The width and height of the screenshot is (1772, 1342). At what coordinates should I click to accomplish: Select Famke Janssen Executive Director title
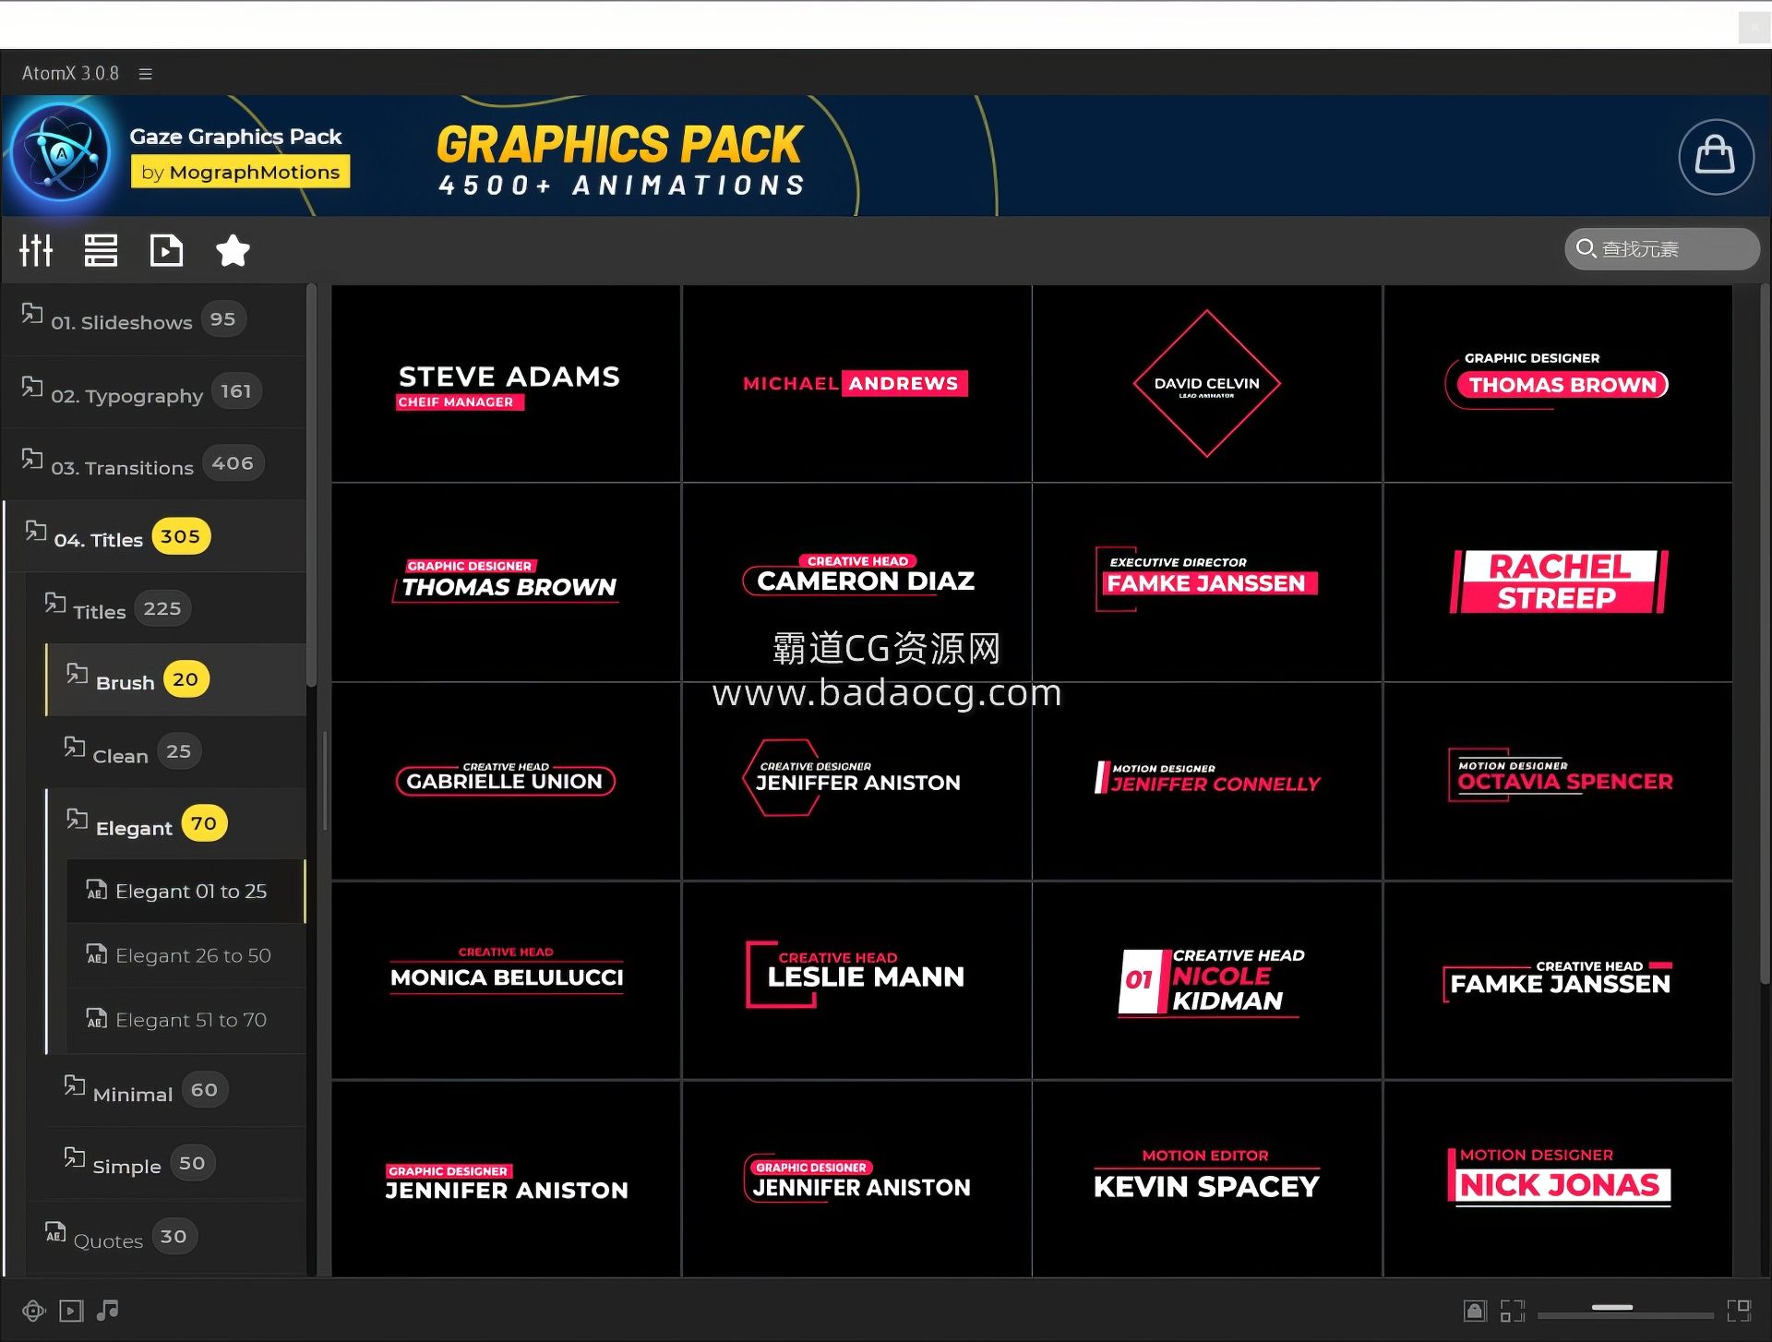(1207, 582)
